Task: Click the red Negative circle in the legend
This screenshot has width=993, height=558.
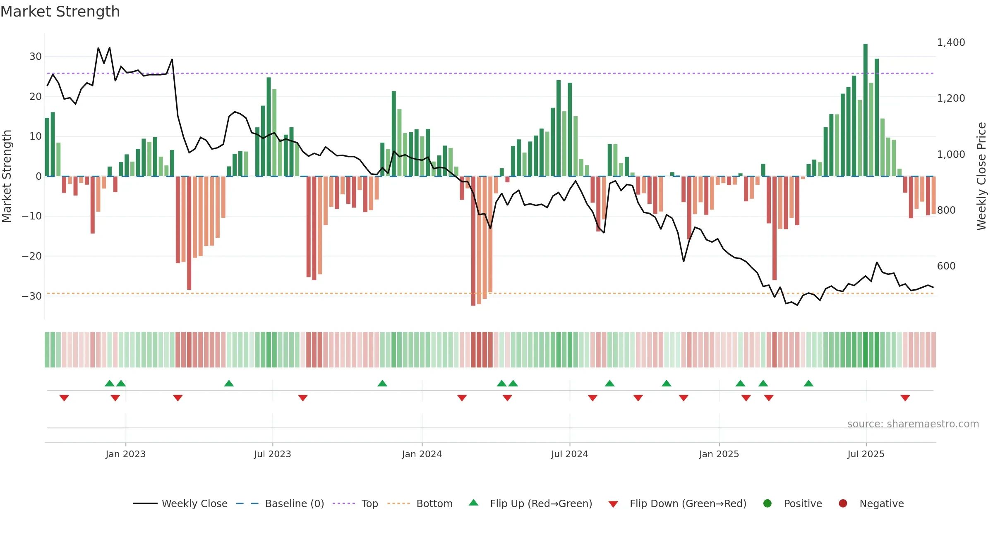Action: click(x=843, y=503)
